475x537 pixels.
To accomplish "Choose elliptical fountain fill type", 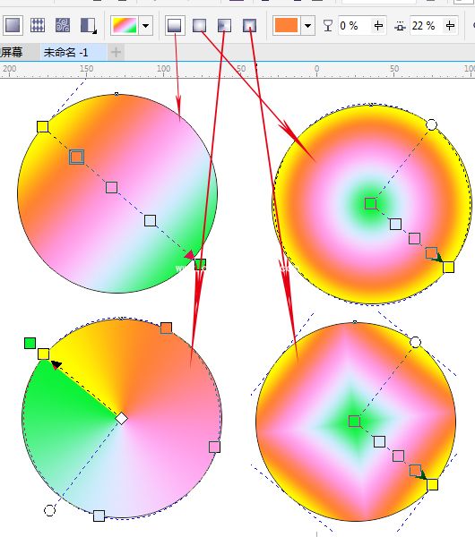I will [x=199, y=25].
